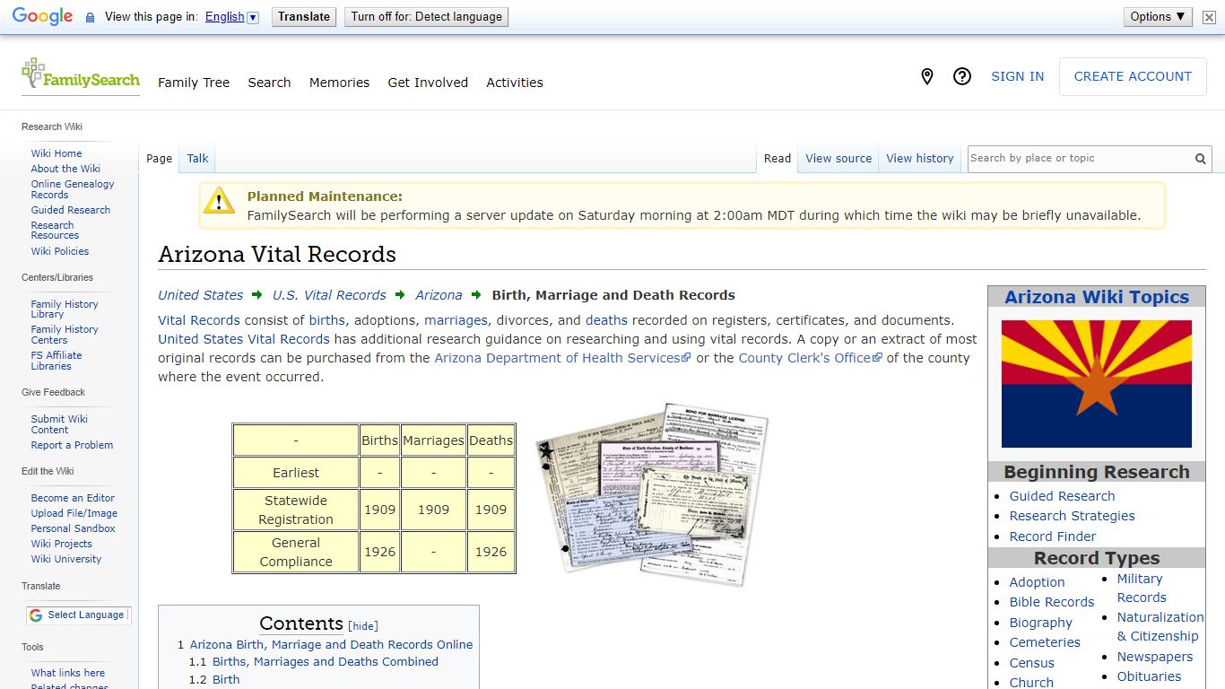Open the Memories menu
Screen dimensions: 1225x689
pos(339,83)
